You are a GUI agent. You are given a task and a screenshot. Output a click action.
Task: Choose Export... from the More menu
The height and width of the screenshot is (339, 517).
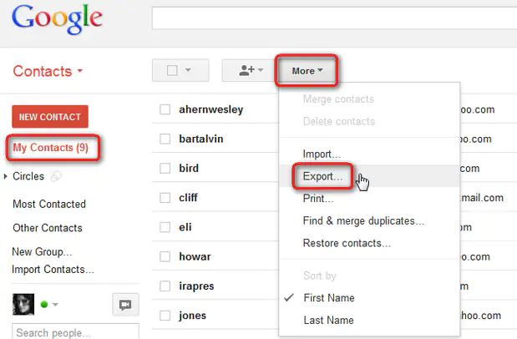click(x=322, y=177)
